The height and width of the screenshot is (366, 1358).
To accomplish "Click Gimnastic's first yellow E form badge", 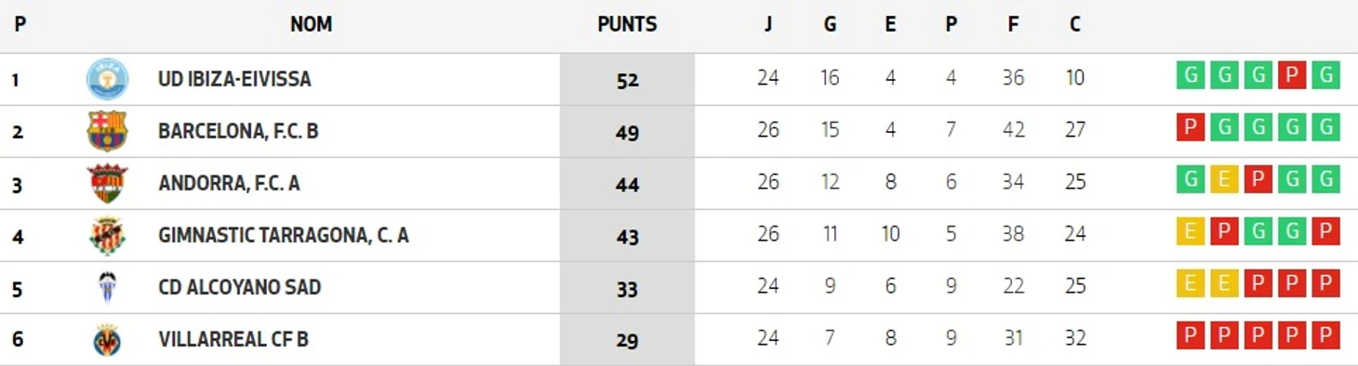I will [x=1190, y=231].
